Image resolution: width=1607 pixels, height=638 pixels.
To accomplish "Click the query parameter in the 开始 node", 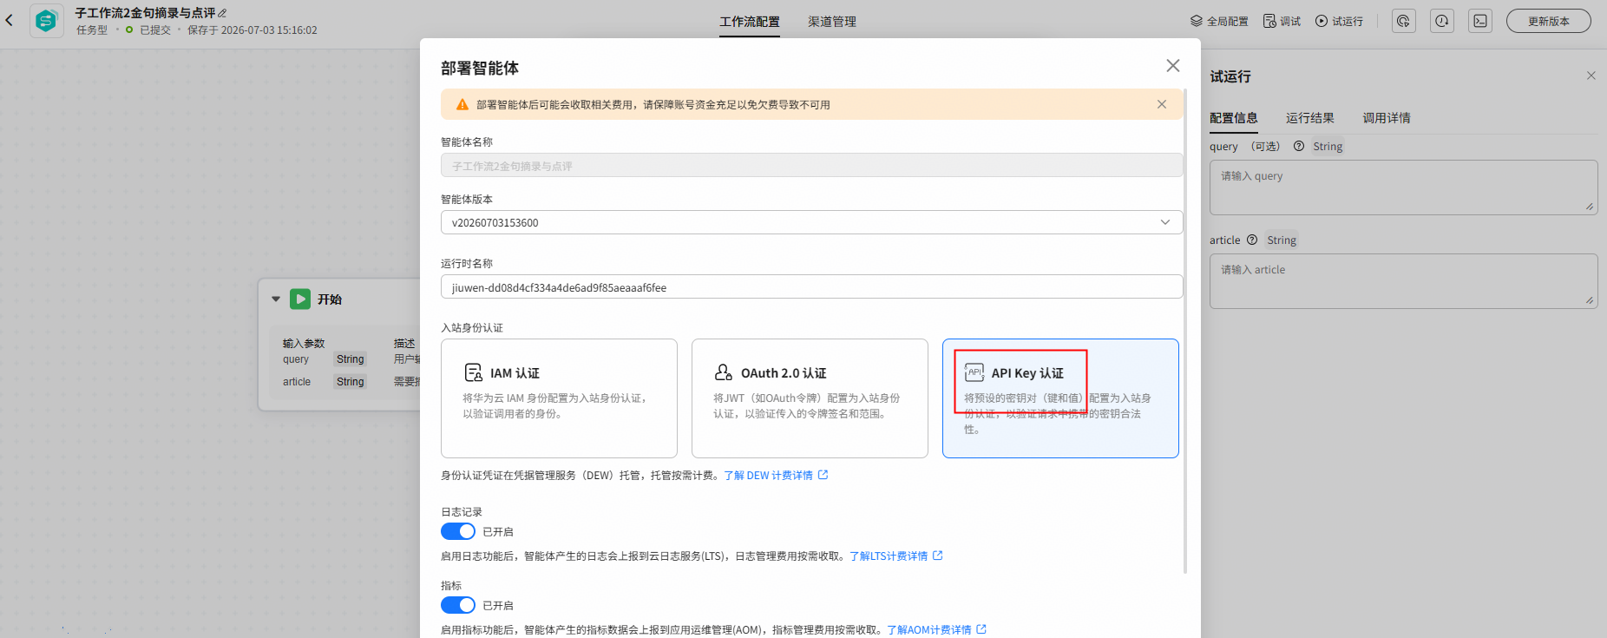I will (x=296, y=359).
